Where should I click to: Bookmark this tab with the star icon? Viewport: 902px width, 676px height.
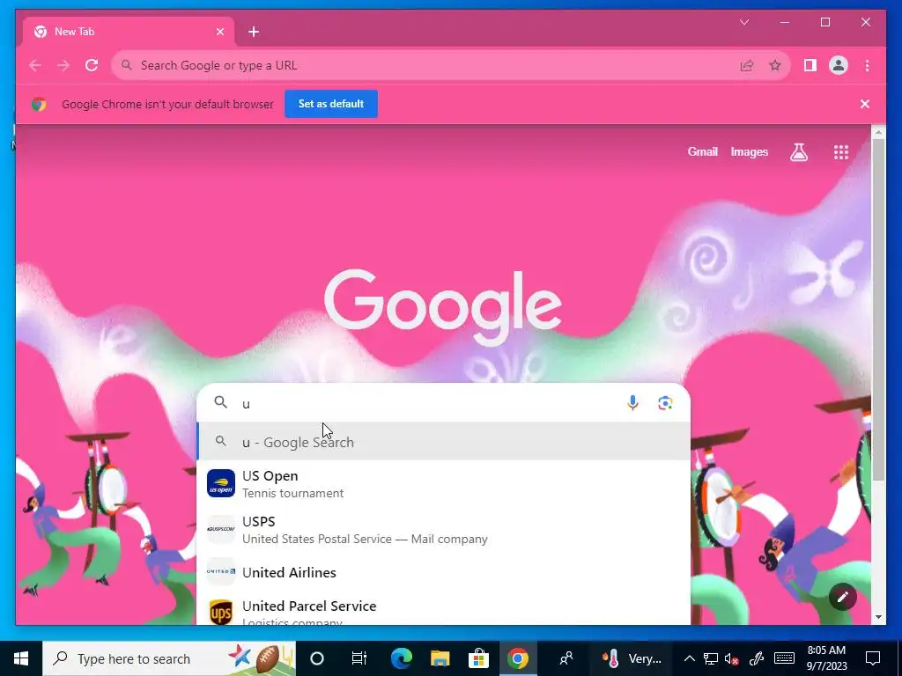tap(775, 65)
